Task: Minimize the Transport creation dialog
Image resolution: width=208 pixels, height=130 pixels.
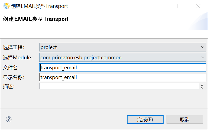Action: pyautogui.click(x=160, y=6)
